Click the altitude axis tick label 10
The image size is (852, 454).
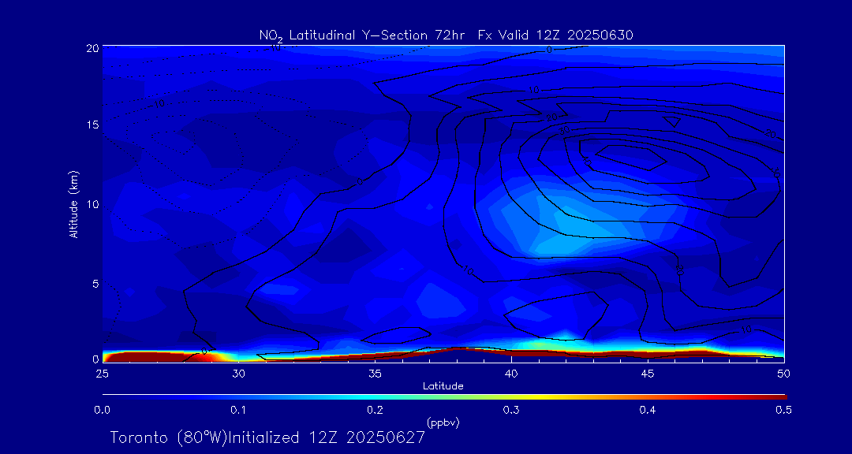[x=92, y=203]
